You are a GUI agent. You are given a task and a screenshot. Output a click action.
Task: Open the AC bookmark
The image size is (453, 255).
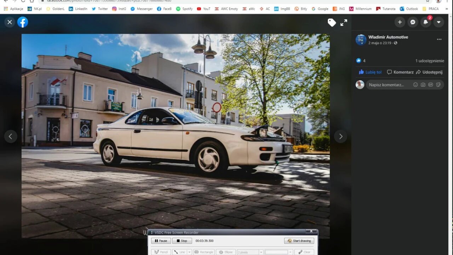coord(265,9)
